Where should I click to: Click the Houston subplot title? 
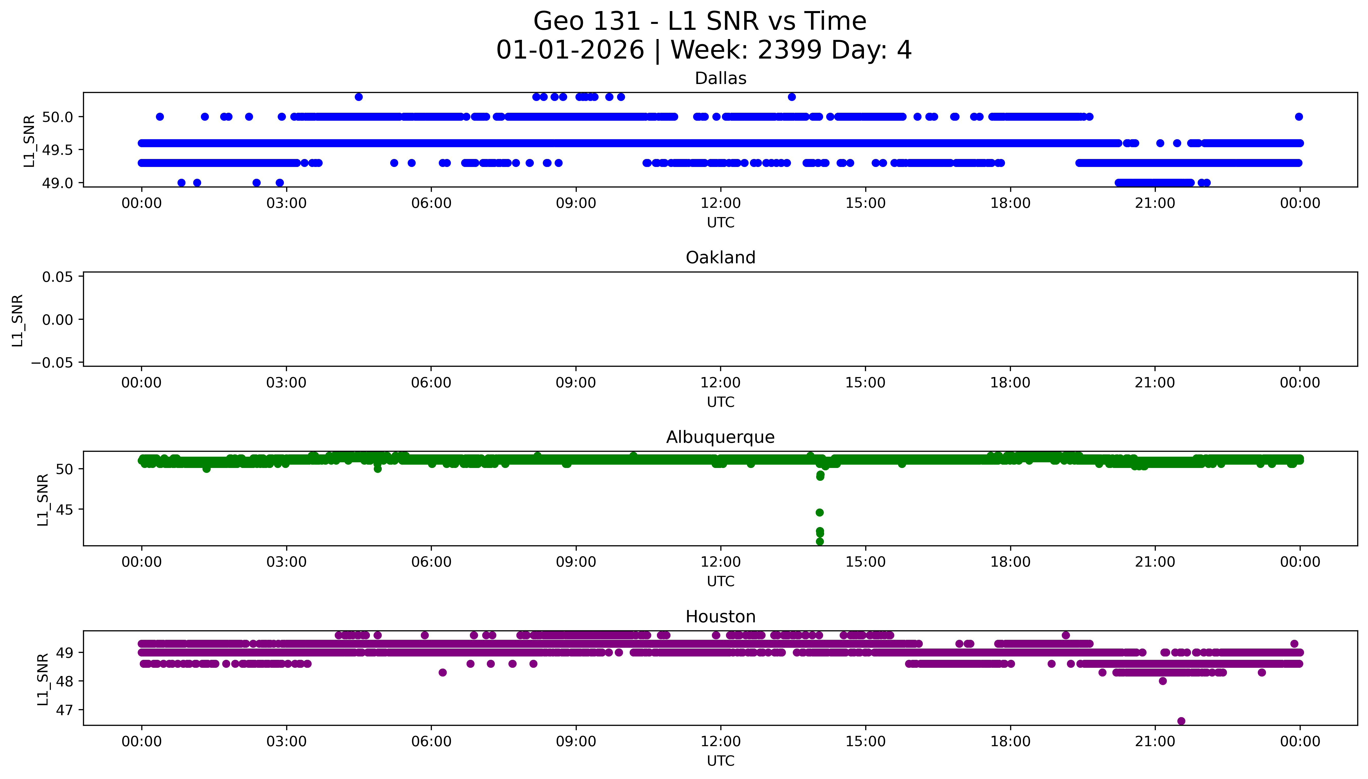tap(720, 617)
